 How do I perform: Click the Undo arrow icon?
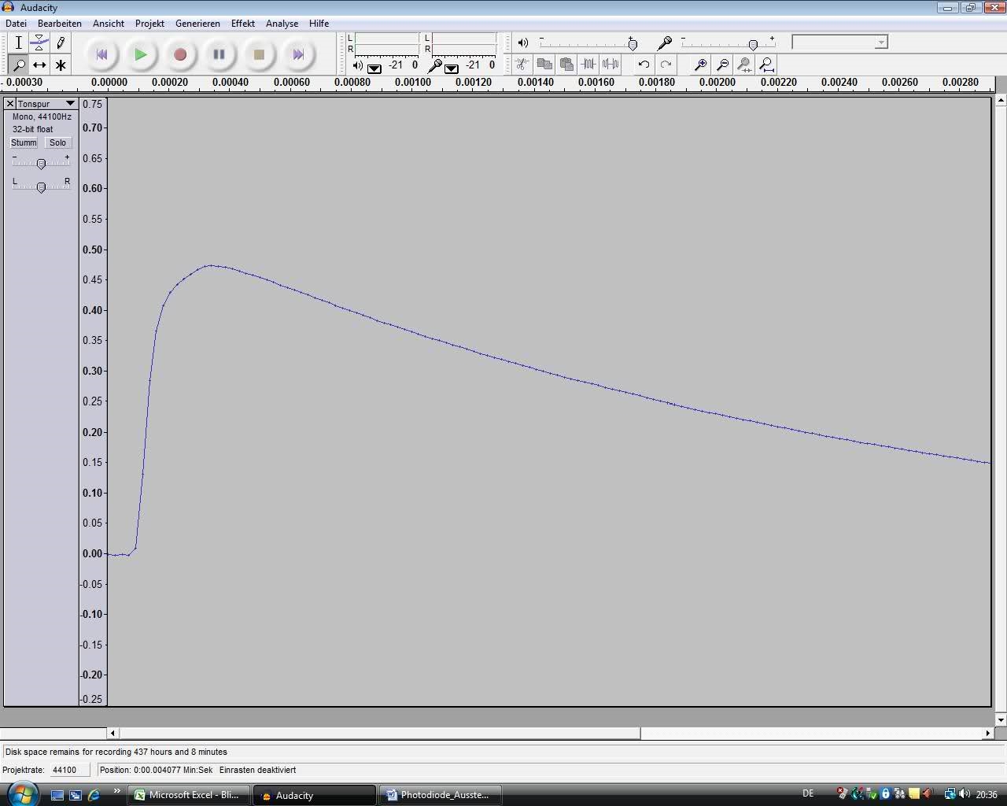coord(644,65)
